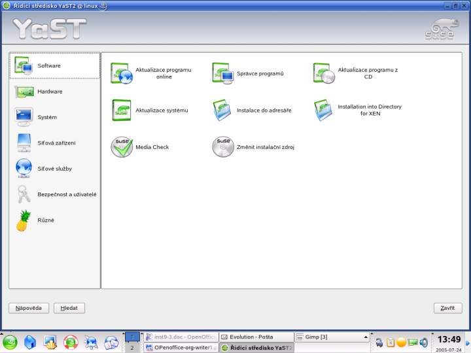The height and width of the screenshot is (353, 471).
Task: Open the Aktualizace systému module icon
Action: coord(122,110)
